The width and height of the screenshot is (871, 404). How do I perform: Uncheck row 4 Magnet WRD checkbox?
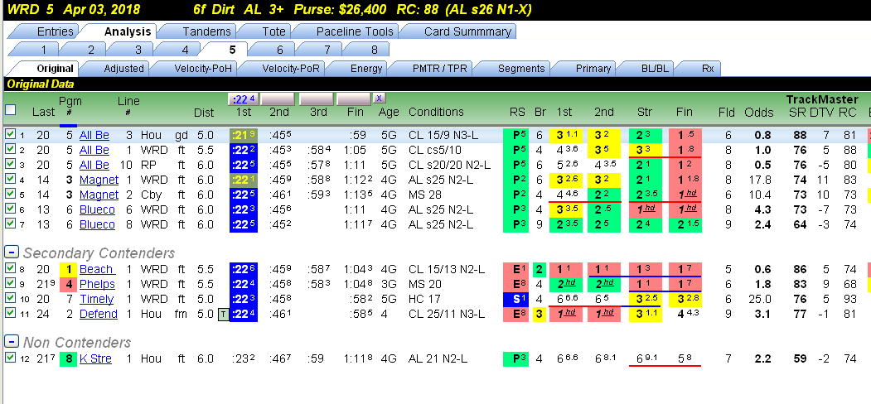(x=9, y=180)
